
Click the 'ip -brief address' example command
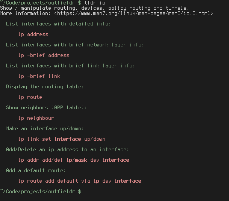(x=44, y=55)
